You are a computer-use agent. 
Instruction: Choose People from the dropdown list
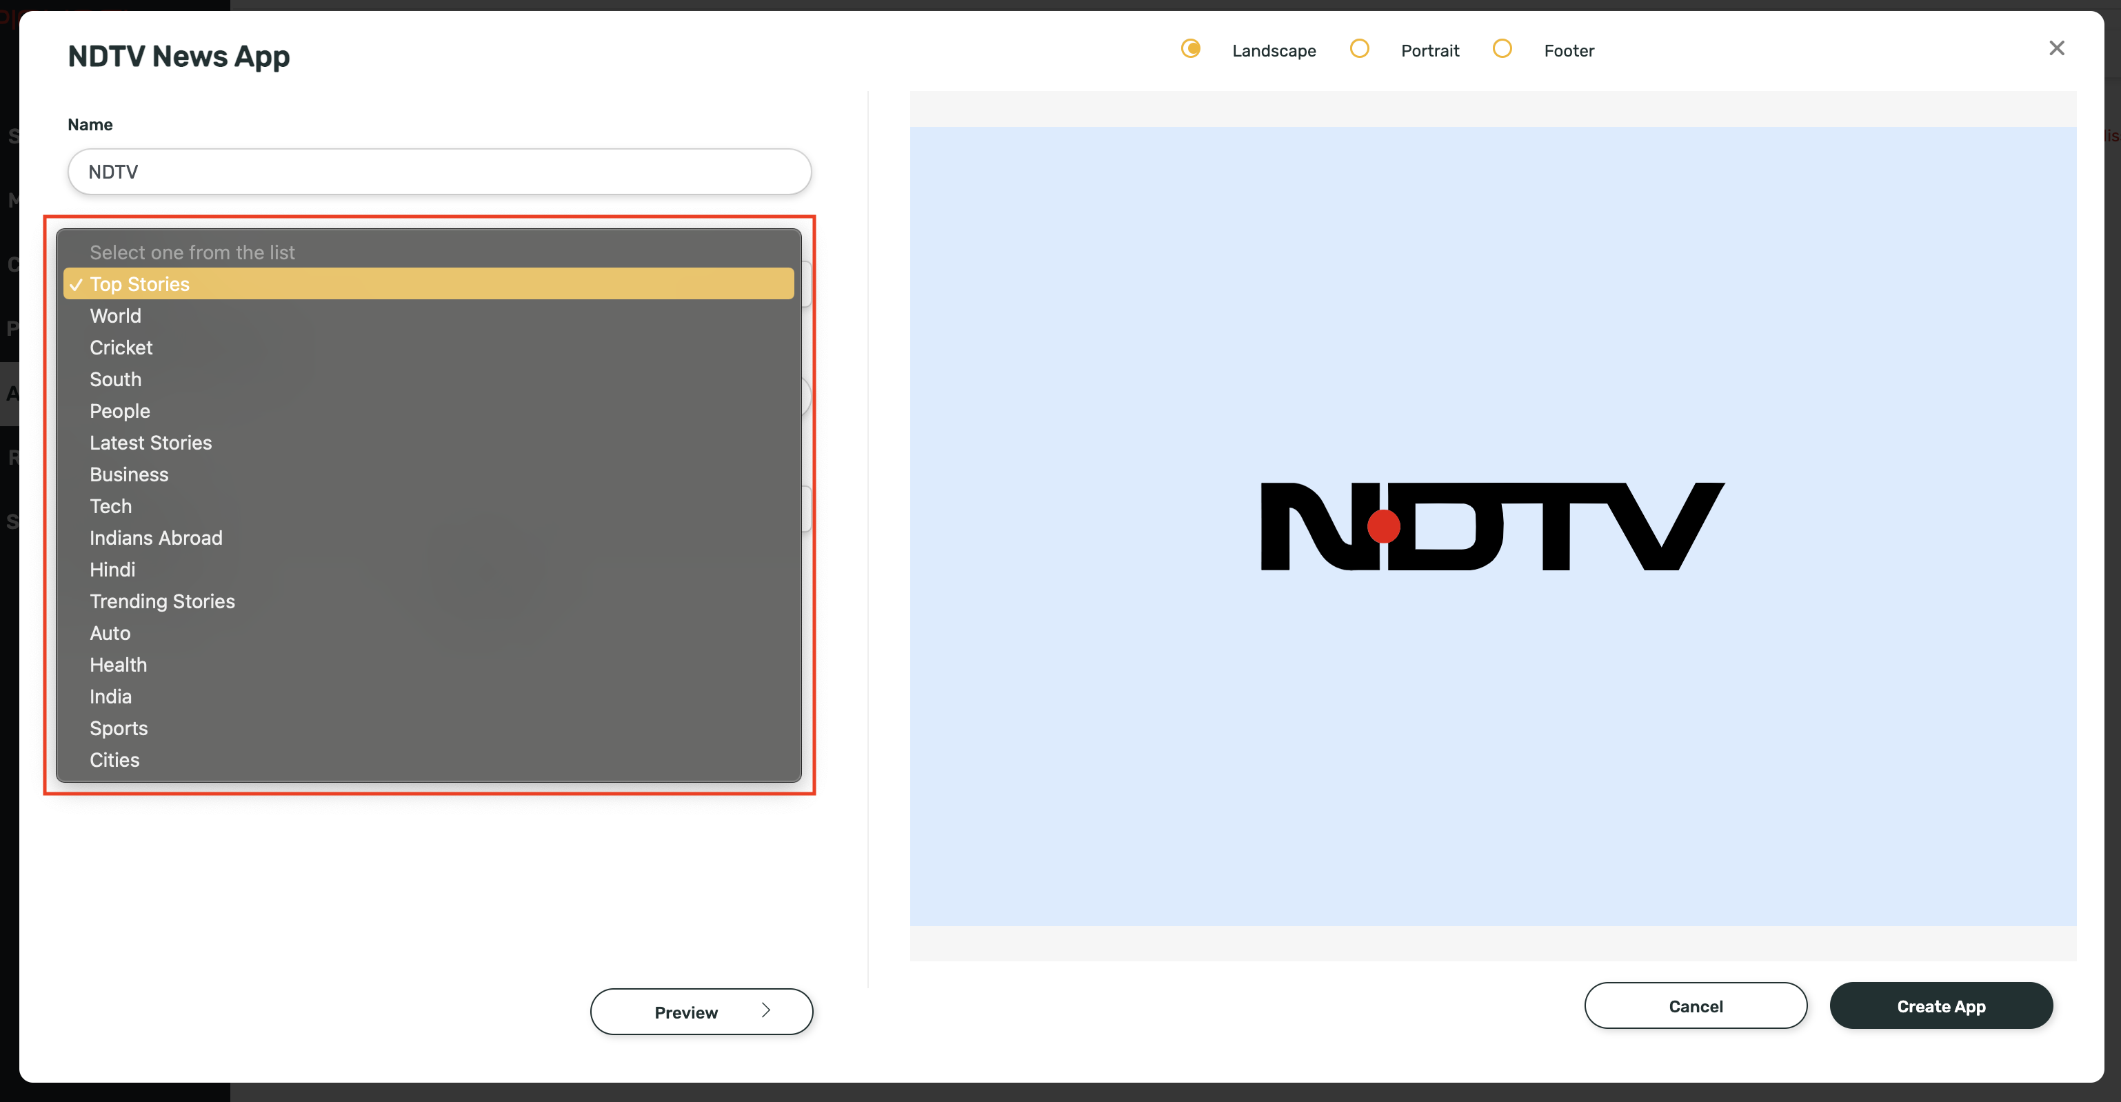pos(428,411)
